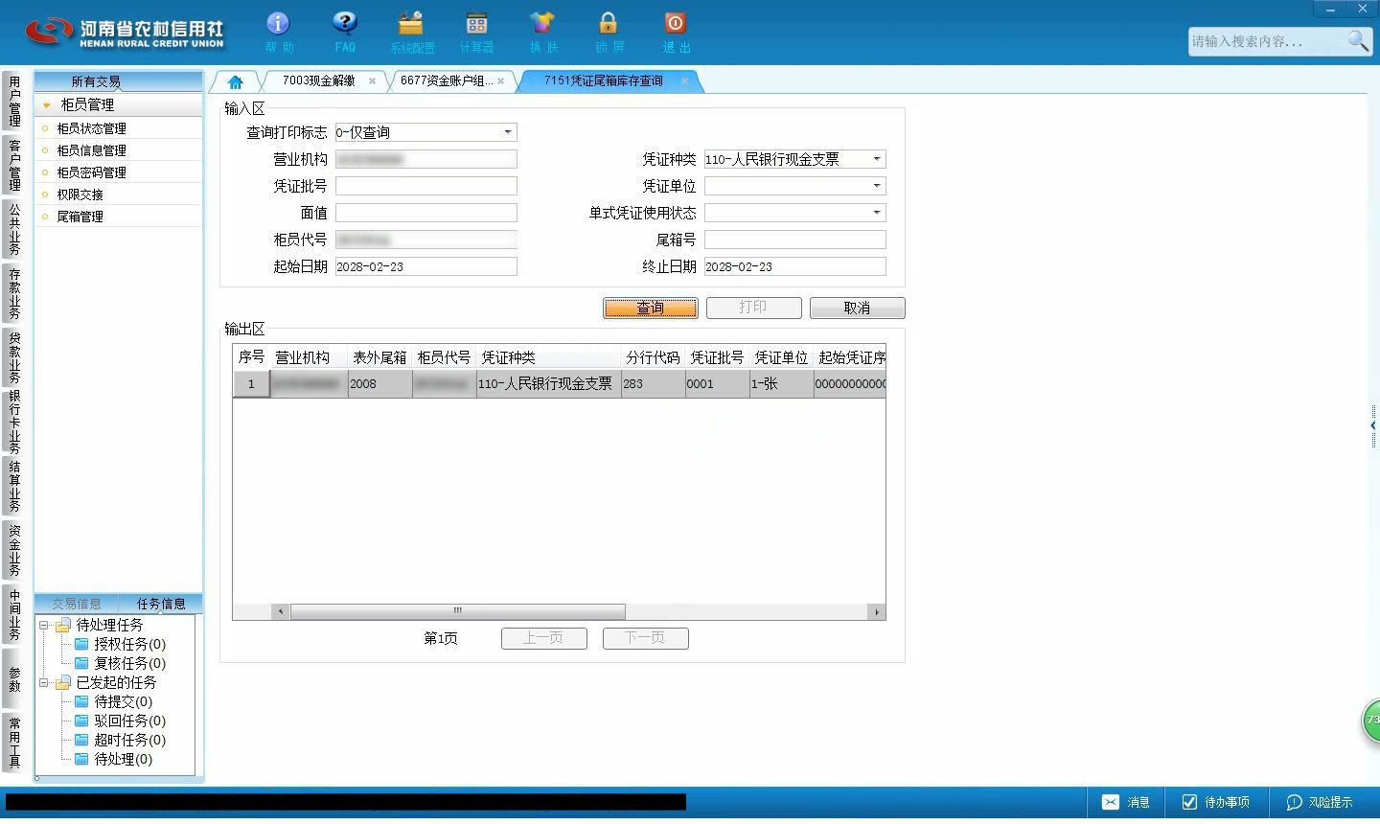Image resolution: width=1380 pixels, height=824 pixels.
Task: Open the 待提交(0) item
Action: pyautogui.click(x=113, y=701)
